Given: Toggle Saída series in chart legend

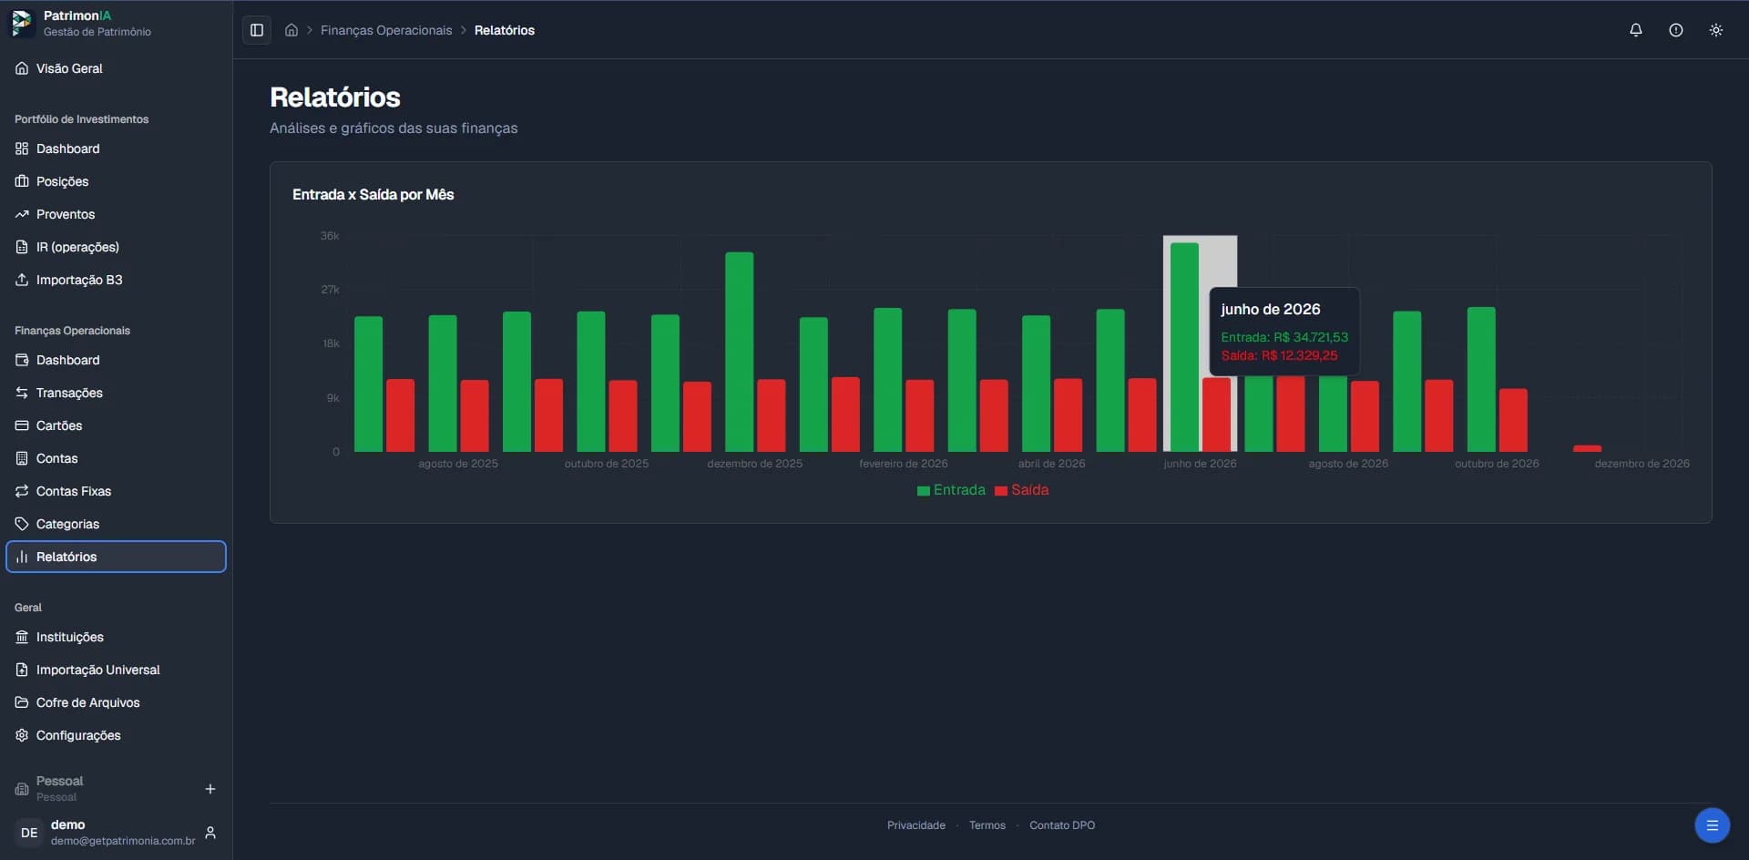Looking at the screenshot, I should point(1022,490).
